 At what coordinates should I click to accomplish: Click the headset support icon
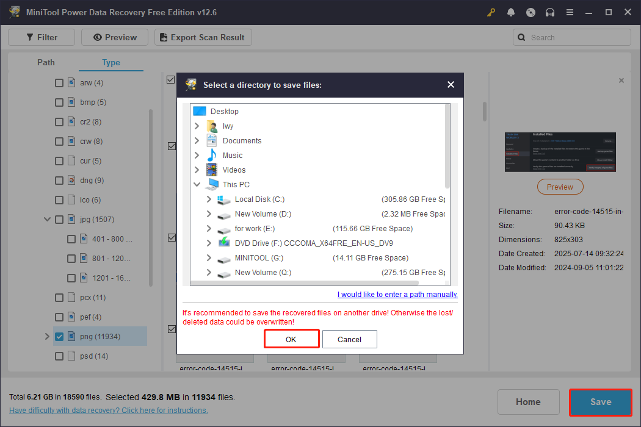(550, 12)
